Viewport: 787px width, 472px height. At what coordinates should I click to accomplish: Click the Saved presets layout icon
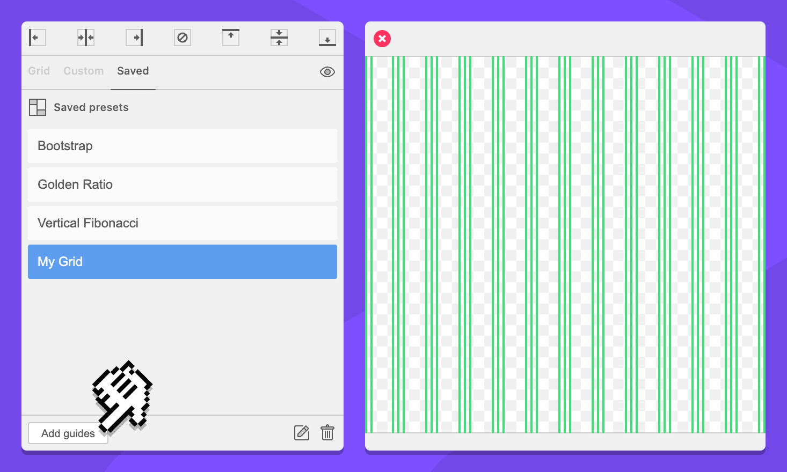pos(38,107)
